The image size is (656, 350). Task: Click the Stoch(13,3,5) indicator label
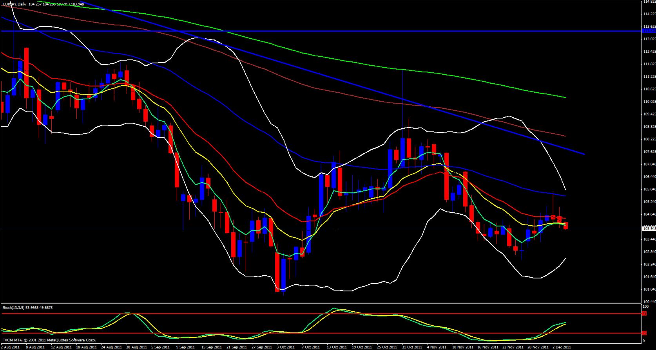27,308
